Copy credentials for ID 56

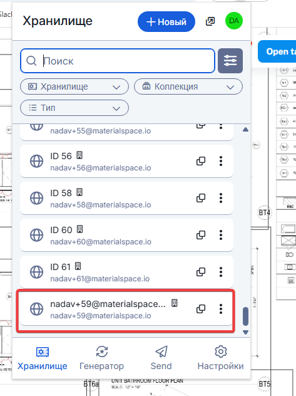click(x=201, y=161)
